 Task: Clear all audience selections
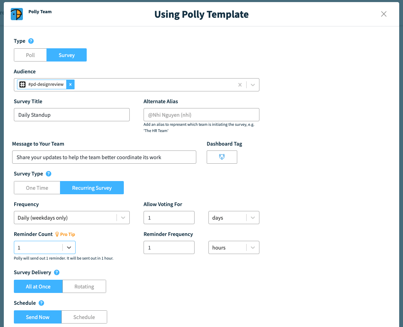(x=240, y=85)
